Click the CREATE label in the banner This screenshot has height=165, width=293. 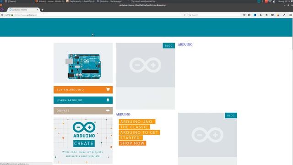pyautogui.click(x=84, y=143)
